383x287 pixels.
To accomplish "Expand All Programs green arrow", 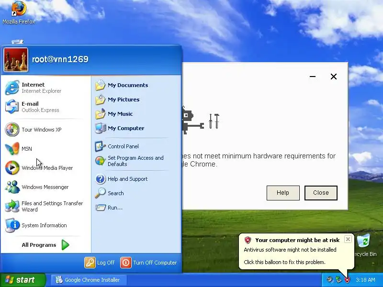I will tap(65, 245).
